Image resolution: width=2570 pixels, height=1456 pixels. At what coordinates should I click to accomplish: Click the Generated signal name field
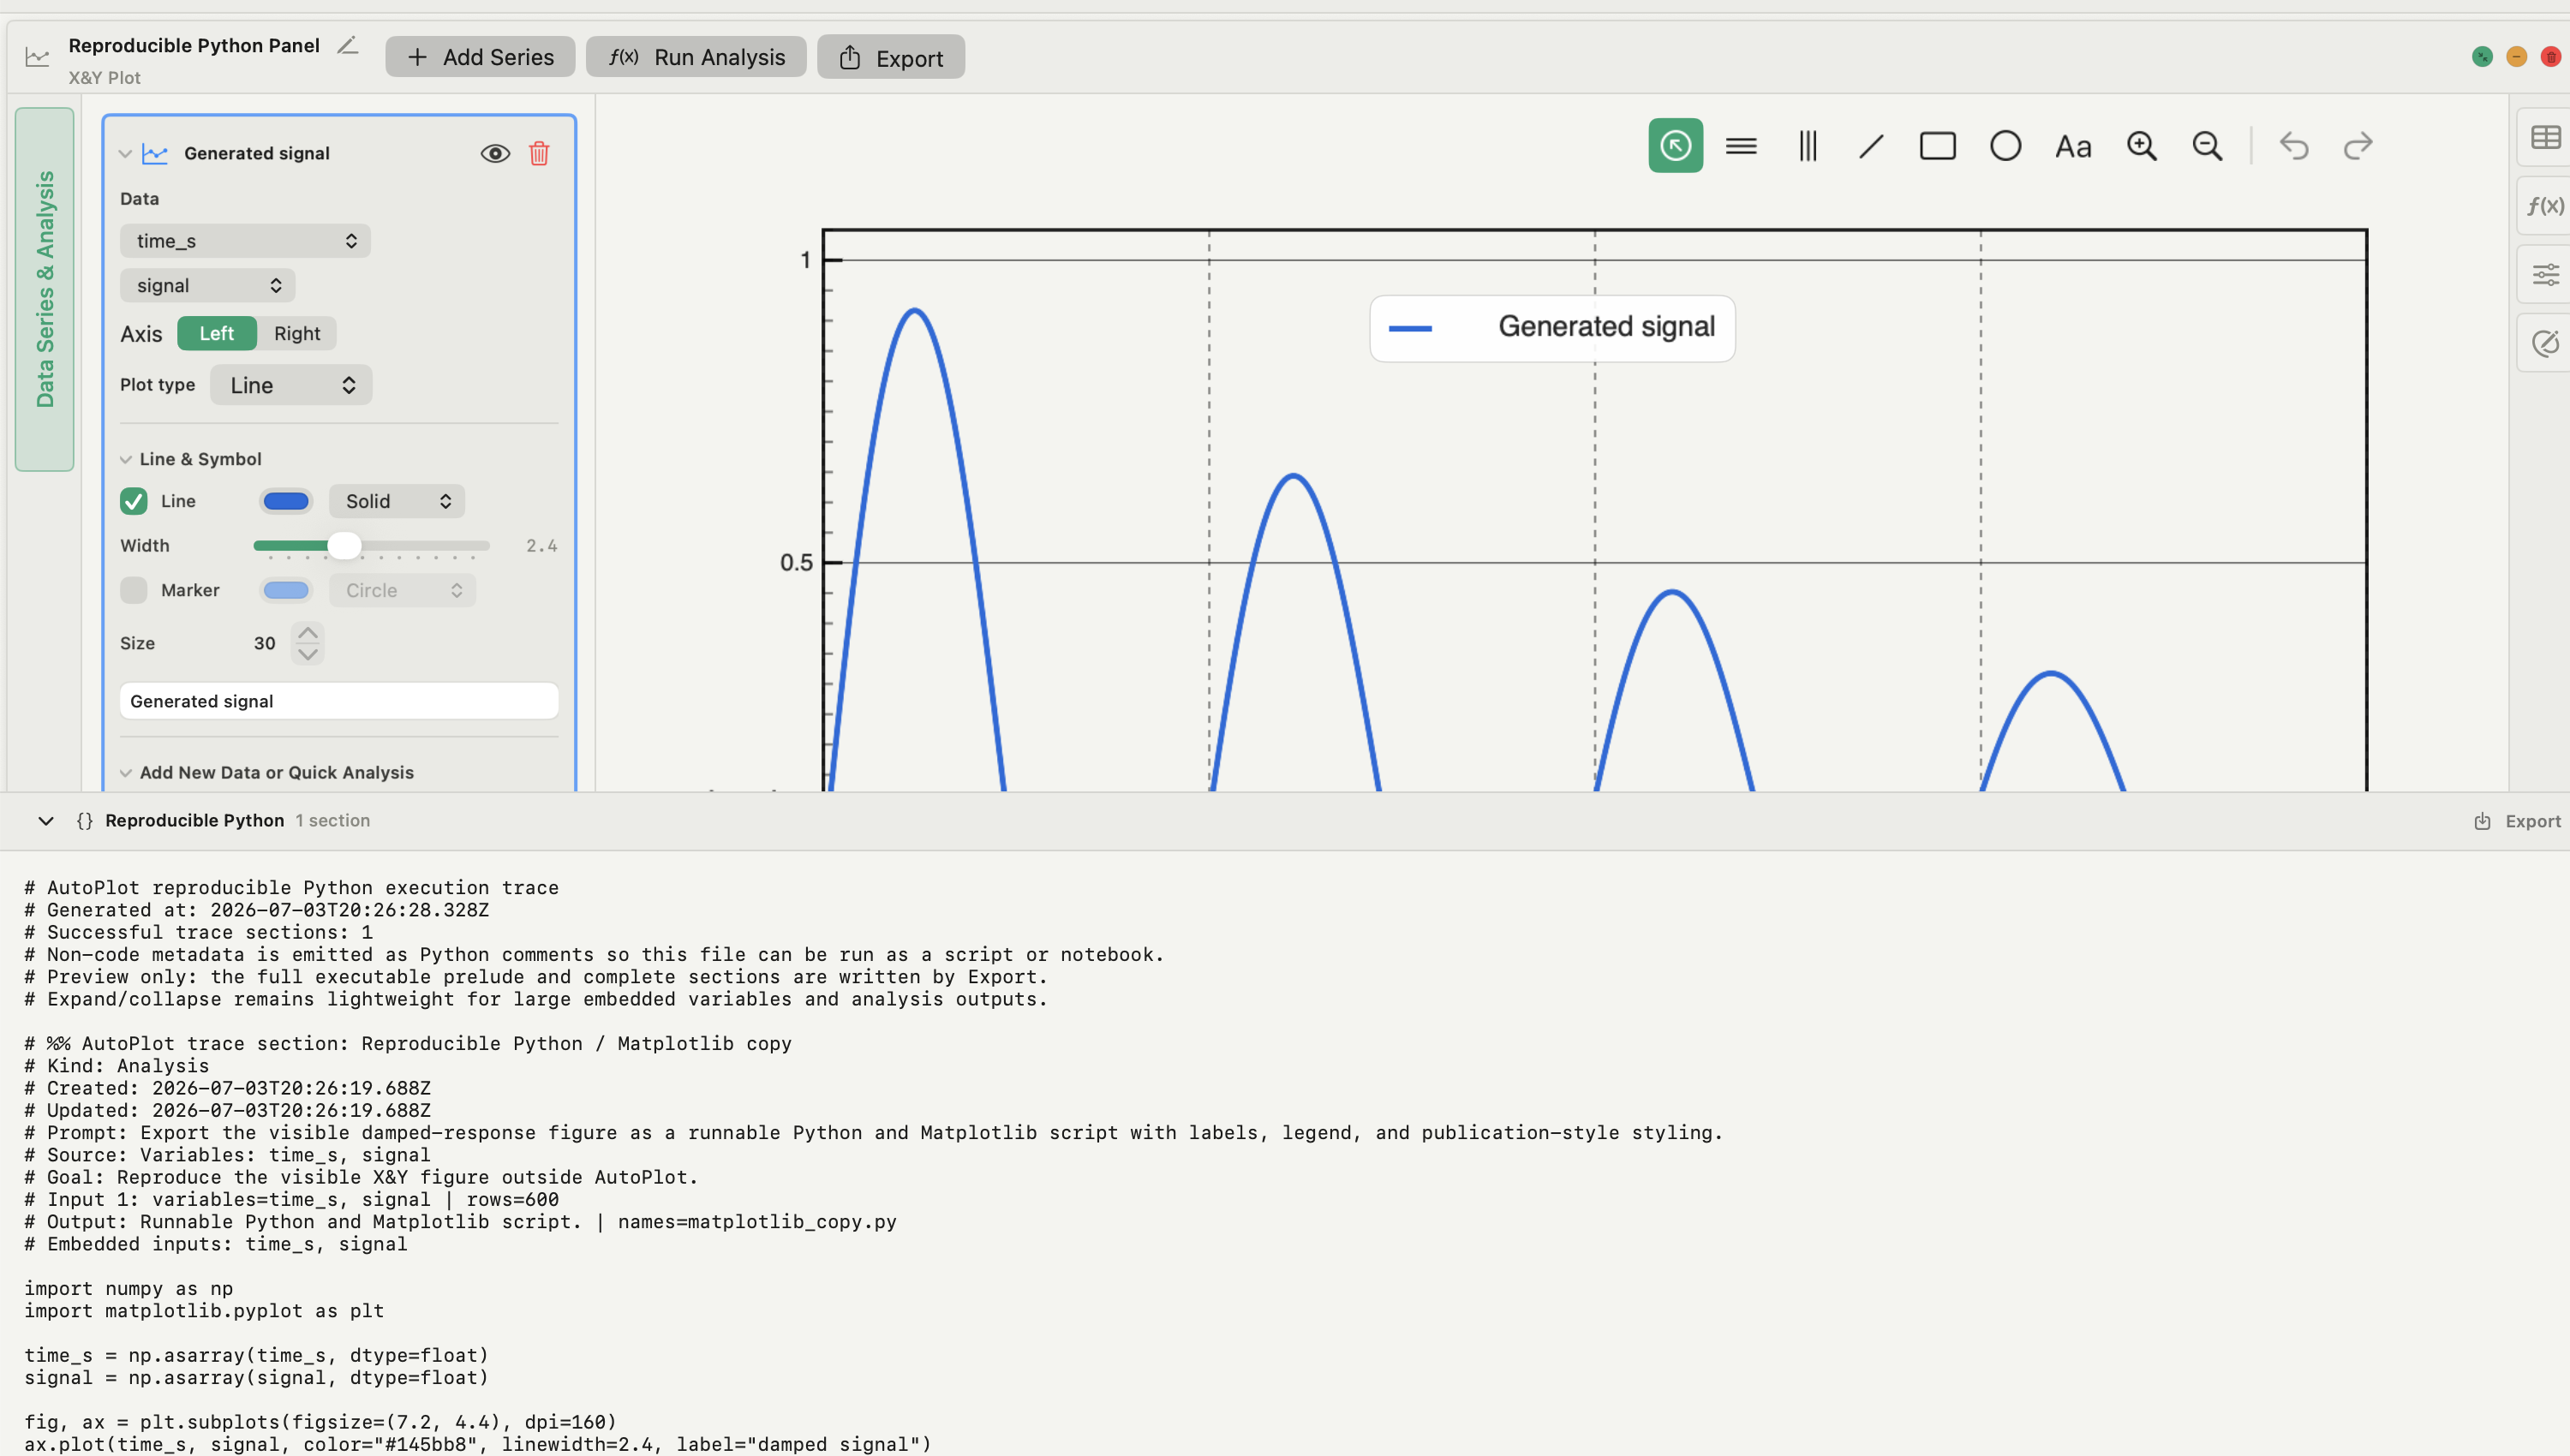point(339,701)
